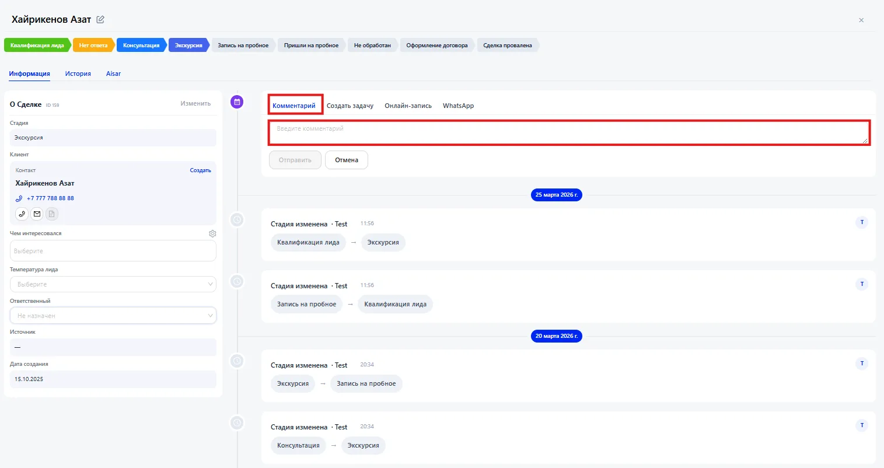The width and height of the screenshot is (884, 468).
Task: Click the comment input field
Action: [x=569, y=132]
